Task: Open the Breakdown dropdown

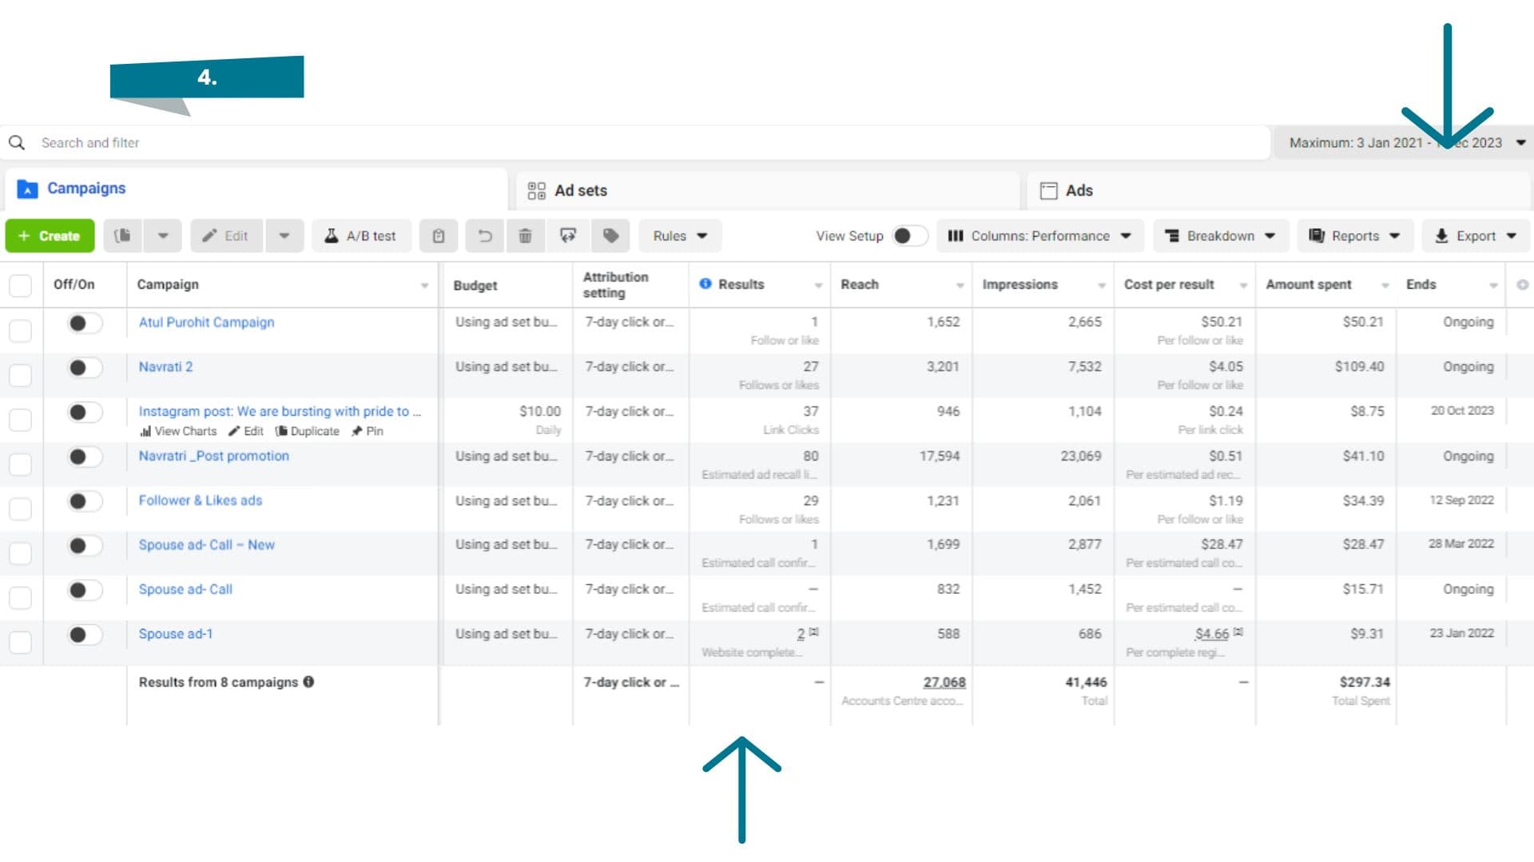Action: [x=1220, y=235]
